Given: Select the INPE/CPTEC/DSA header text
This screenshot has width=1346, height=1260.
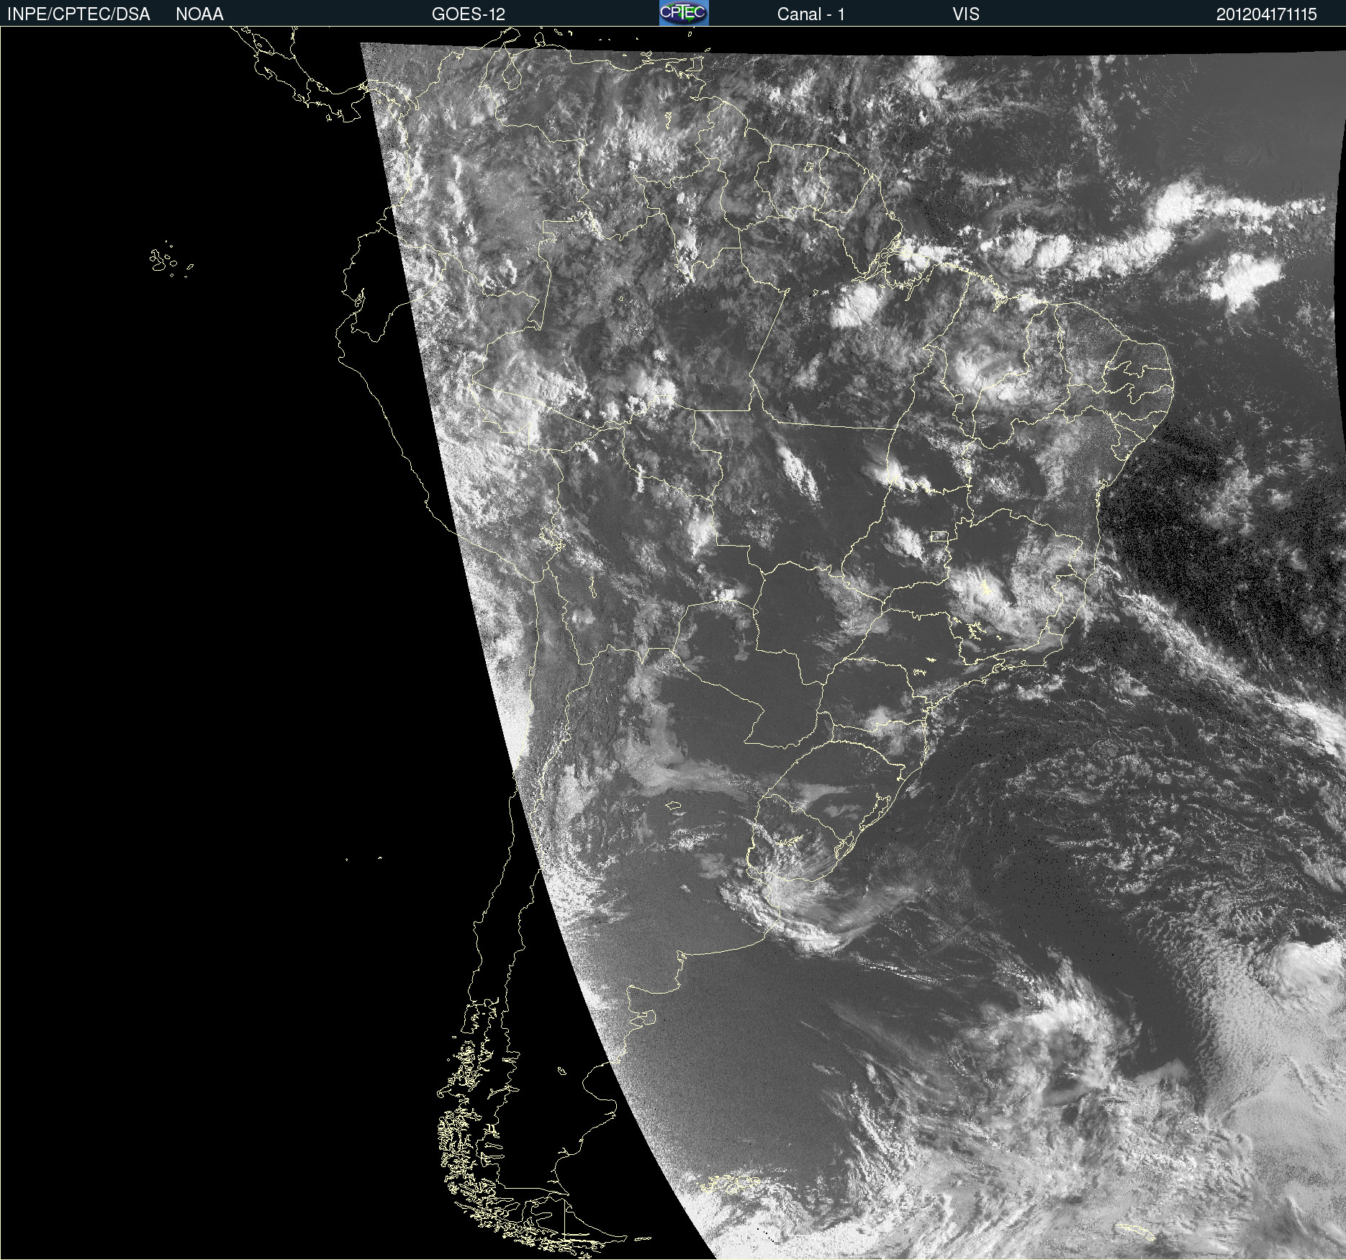Looking at the screenshot, I should 78,14.
